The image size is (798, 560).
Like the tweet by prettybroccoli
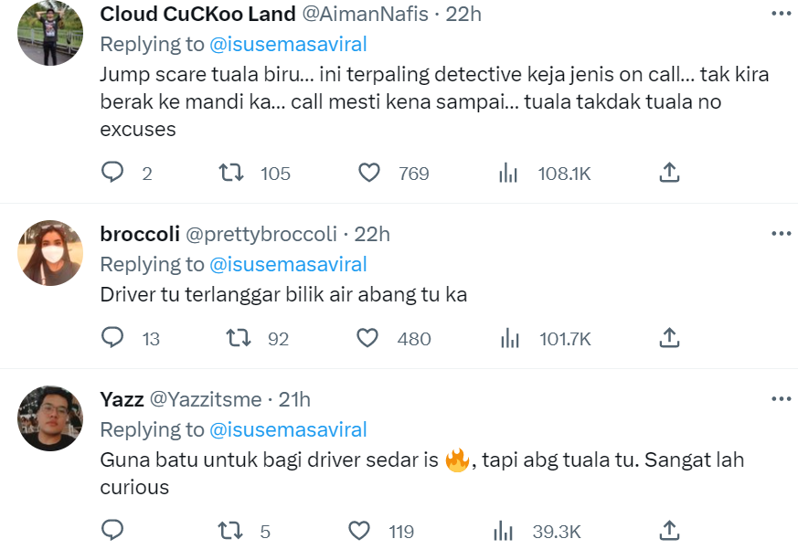[367, 338]
